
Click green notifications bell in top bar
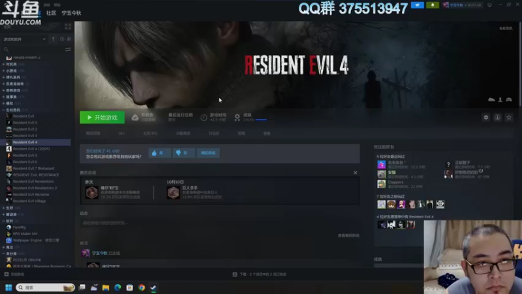(x=433, y=5)
